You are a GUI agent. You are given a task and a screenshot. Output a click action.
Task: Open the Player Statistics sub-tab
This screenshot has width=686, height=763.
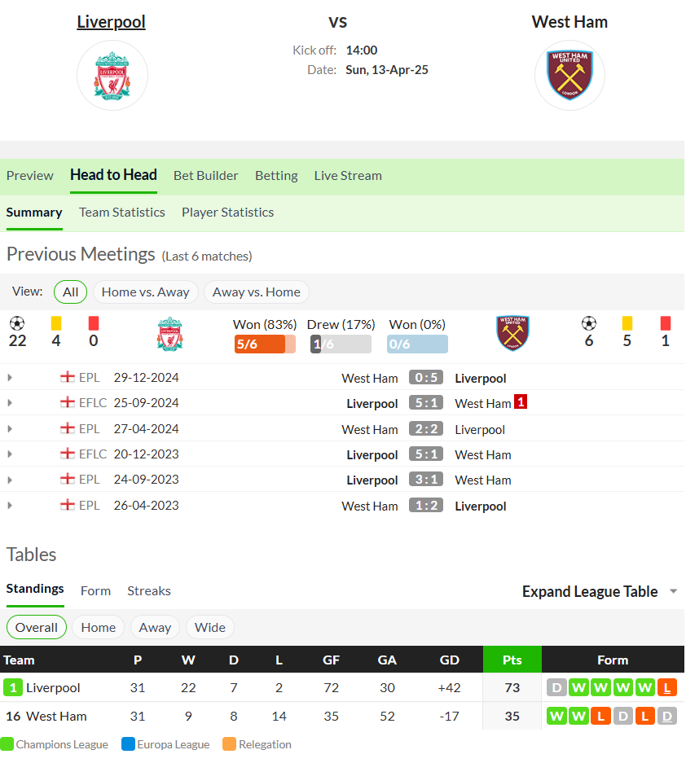click(x=227, y=213)
